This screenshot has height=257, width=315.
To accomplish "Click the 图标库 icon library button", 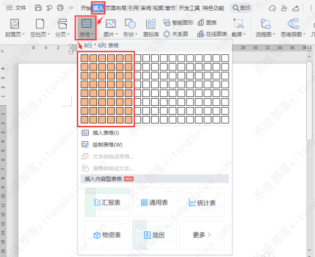I will pyautogui.click(x=151, y=28).
